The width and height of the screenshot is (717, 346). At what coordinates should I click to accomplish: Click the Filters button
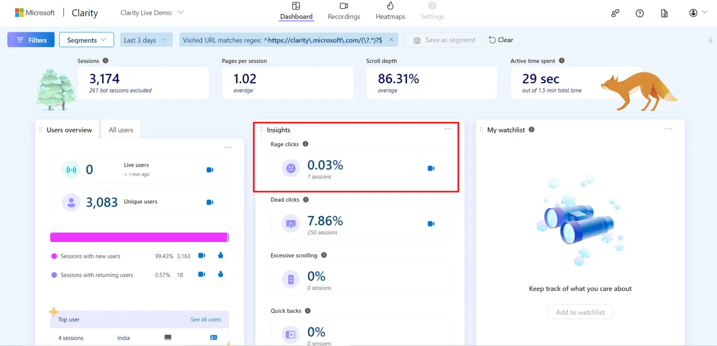point(31,40)
